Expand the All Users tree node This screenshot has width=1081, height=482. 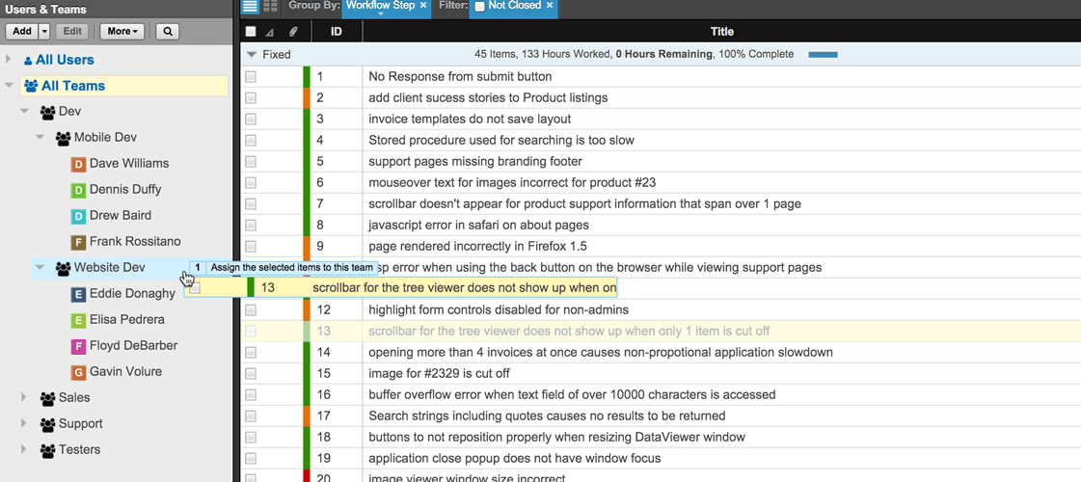(9, 60)
